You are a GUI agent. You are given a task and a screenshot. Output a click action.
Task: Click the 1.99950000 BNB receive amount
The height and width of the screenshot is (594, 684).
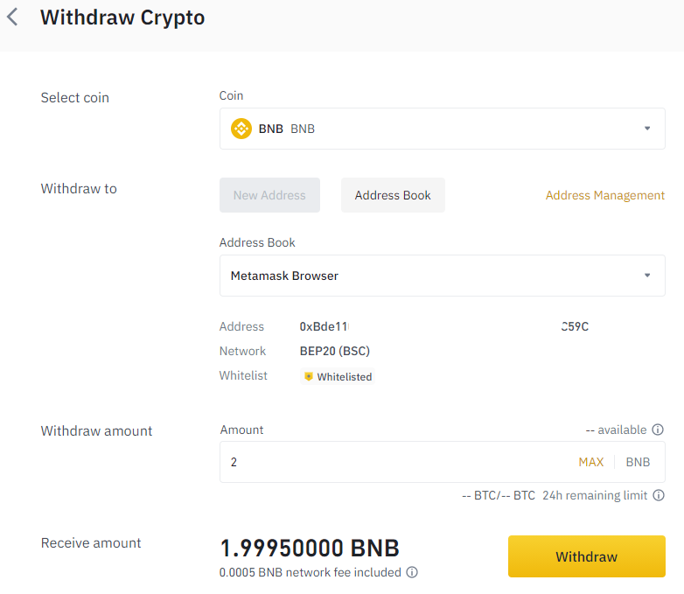[x=310, y=549]
